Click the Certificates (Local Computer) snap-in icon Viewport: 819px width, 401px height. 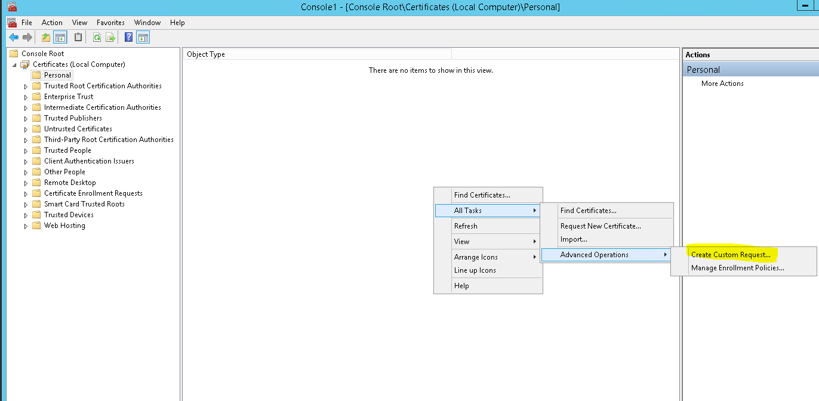(25, 64)
